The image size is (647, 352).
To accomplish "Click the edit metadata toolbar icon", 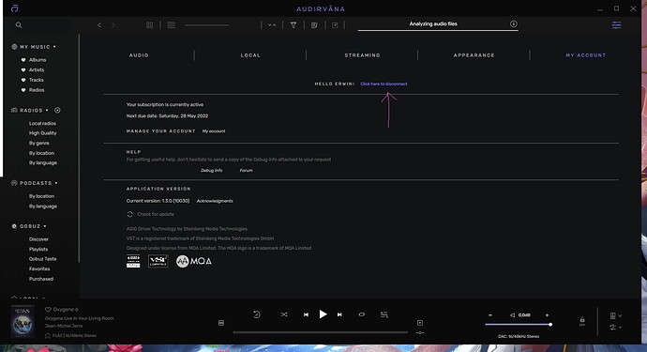I will pyautogui.click(x=314, y=25).
